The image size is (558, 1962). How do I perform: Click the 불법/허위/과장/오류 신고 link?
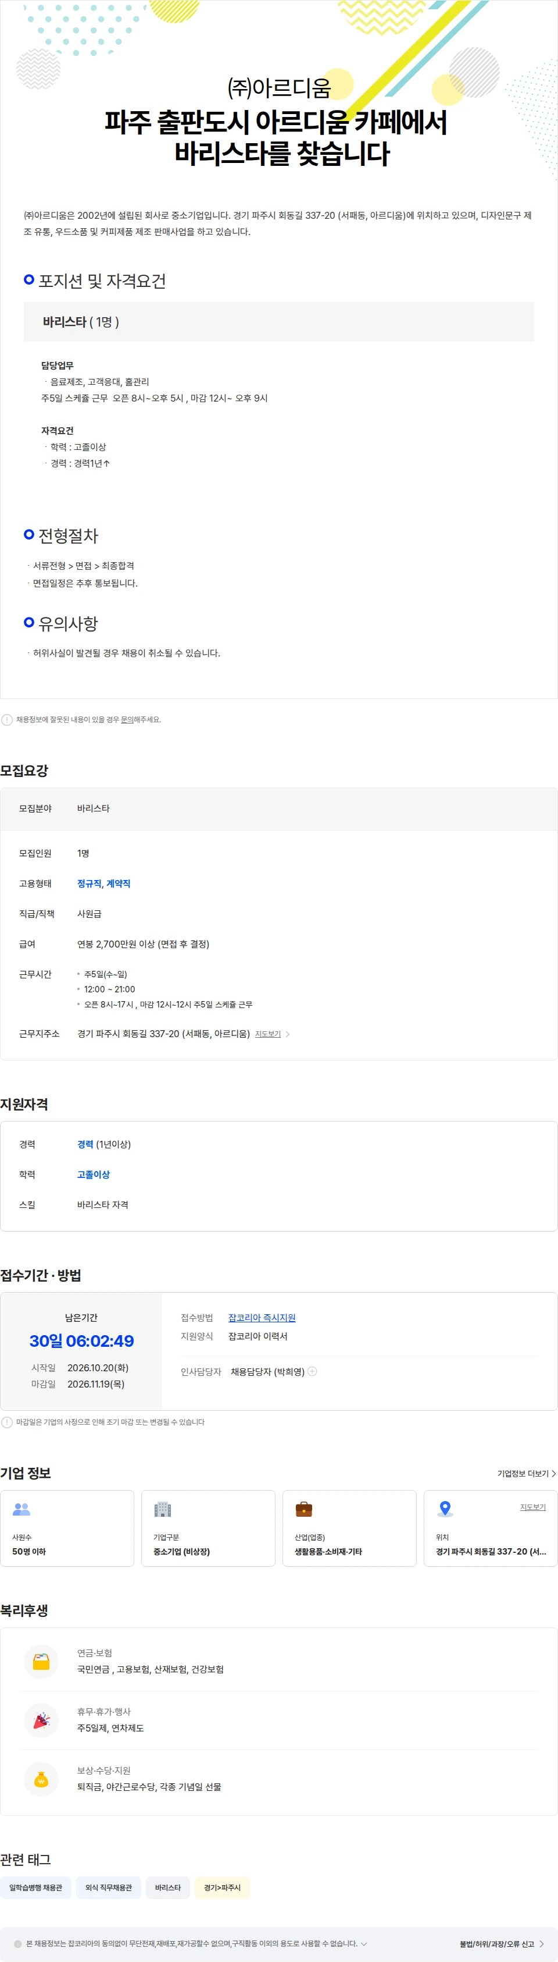point(496,1944)
